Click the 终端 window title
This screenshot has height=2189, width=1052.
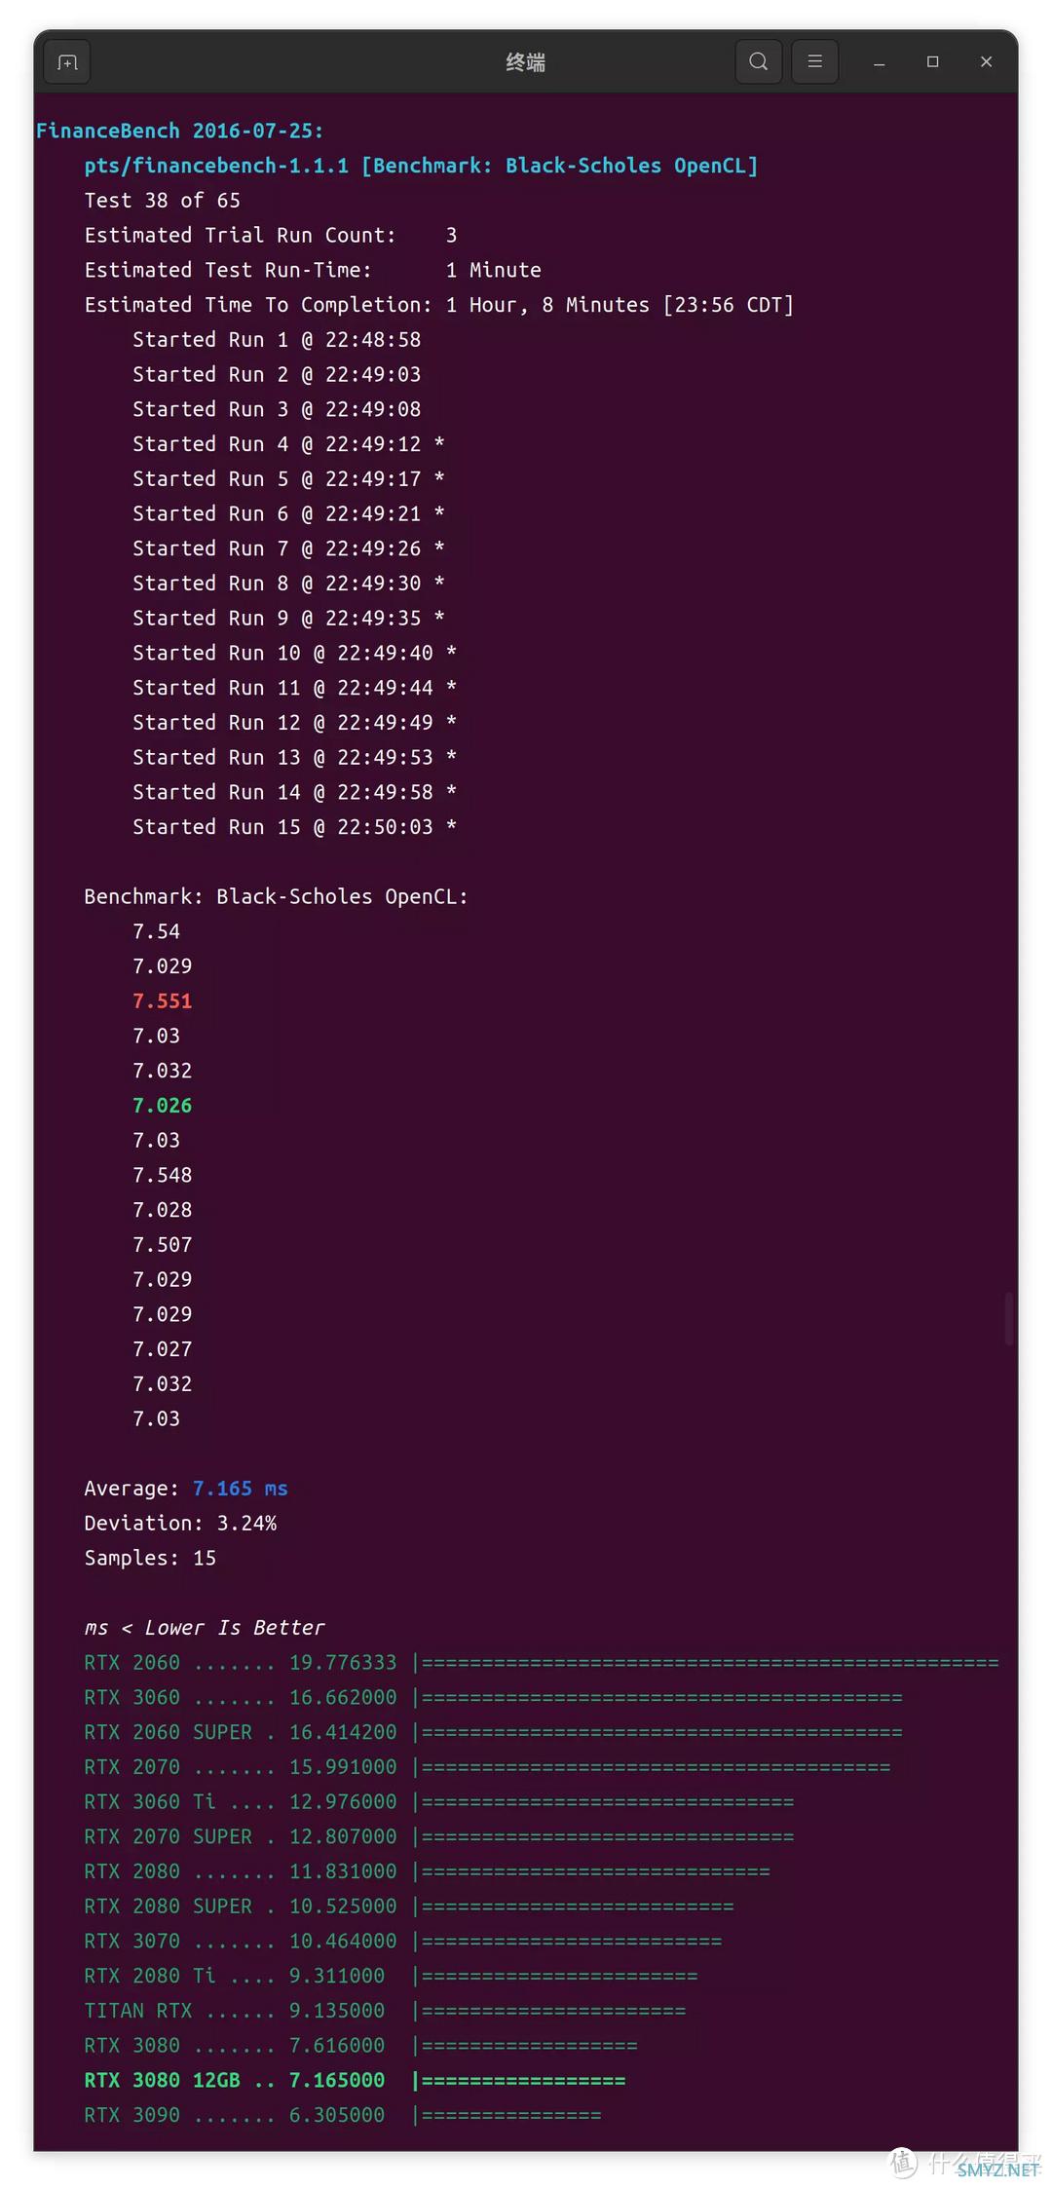tap(525, 62)
